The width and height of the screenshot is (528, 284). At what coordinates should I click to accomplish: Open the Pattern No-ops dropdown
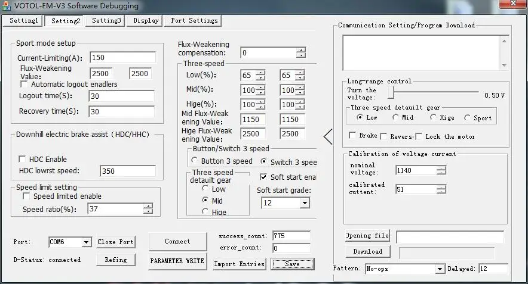point(440,269)
